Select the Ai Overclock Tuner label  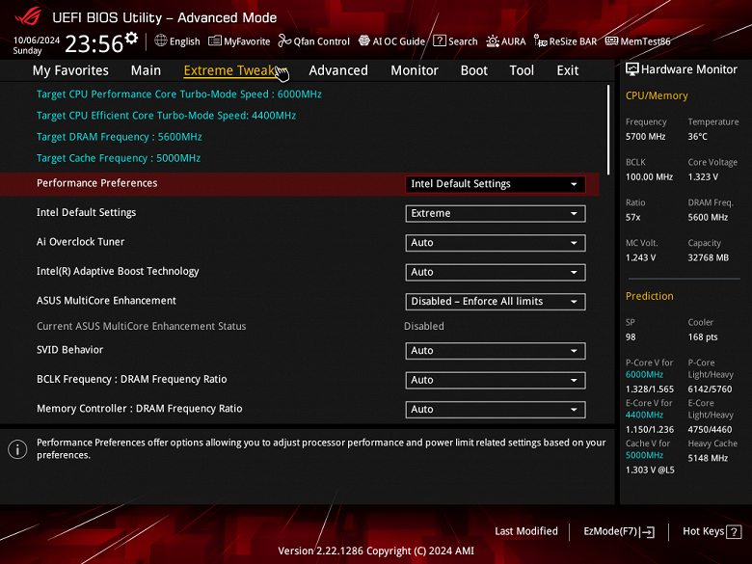[x=81, y=242]
